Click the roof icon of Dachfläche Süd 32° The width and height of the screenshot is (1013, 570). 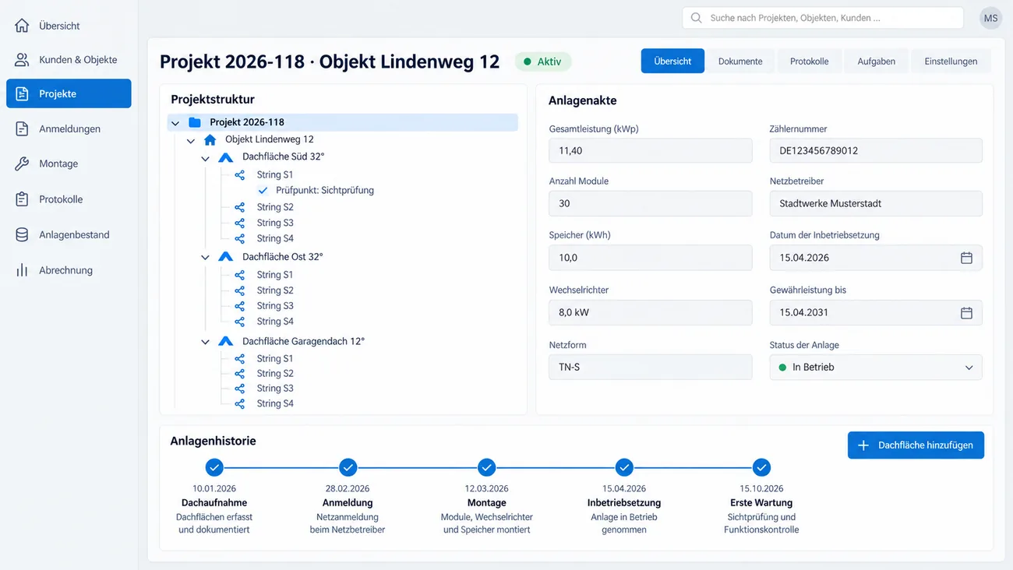pos(226,157)
